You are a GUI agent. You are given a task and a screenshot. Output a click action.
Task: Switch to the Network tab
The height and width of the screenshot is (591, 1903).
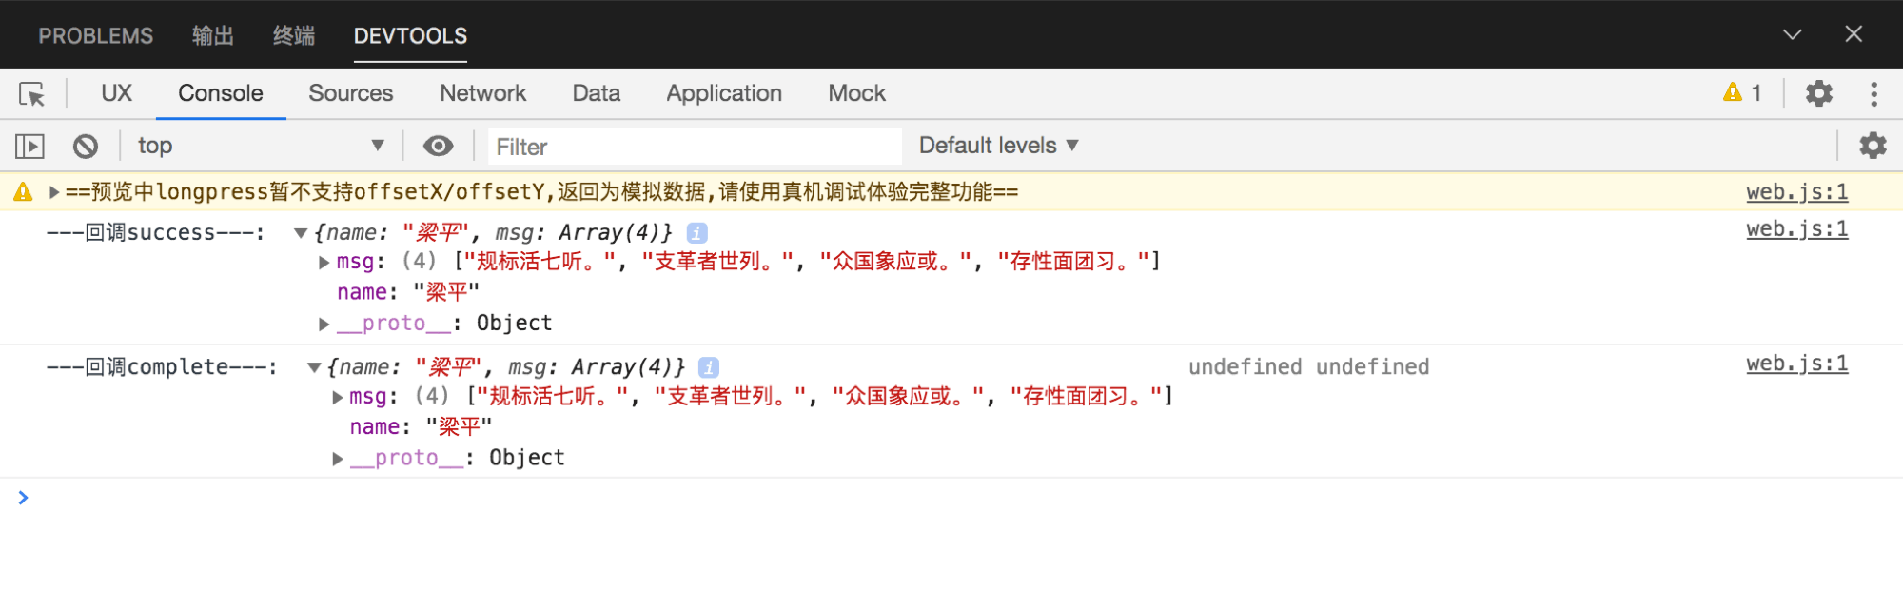tap(482, 93)
